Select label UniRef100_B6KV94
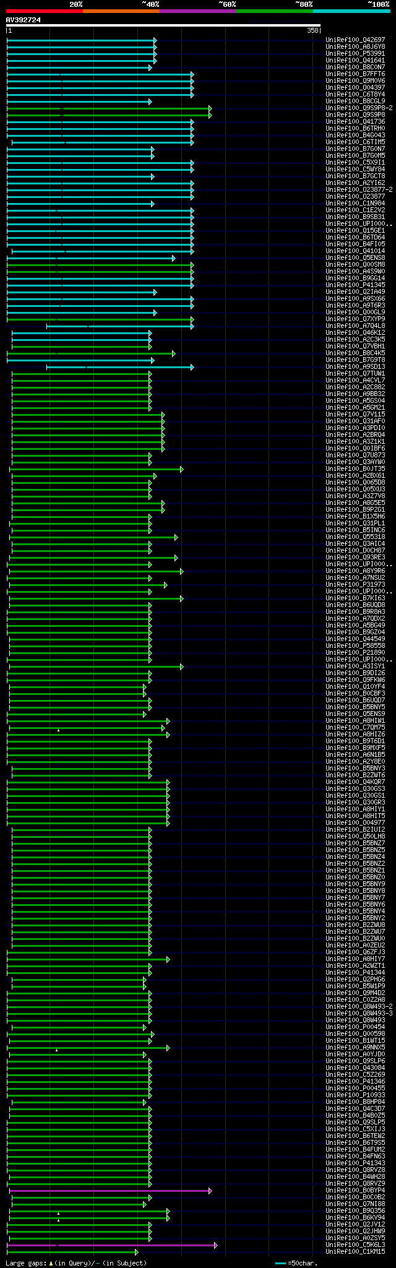The height and width of the screenshot is (1268, 396). coord(355,1218)
